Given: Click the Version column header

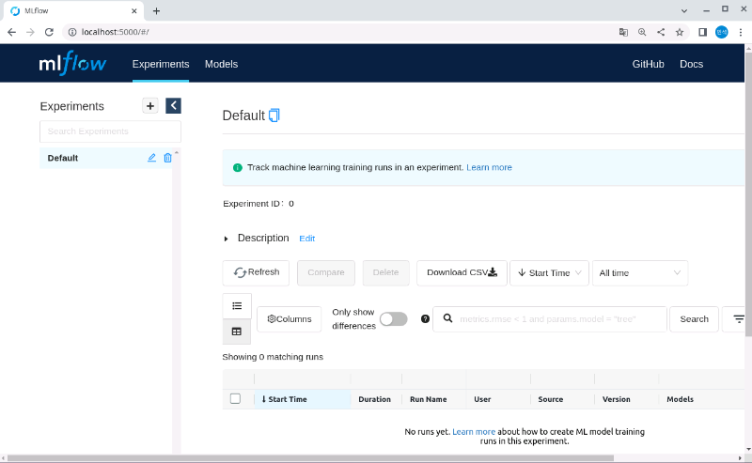Looking at the screenshot, I should pos(617,399).
